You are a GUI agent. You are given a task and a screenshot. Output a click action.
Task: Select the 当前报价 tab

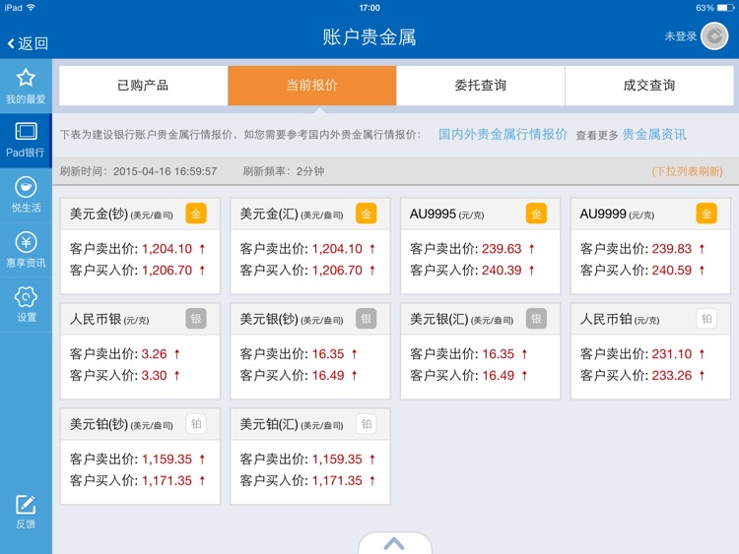[312, 86]
